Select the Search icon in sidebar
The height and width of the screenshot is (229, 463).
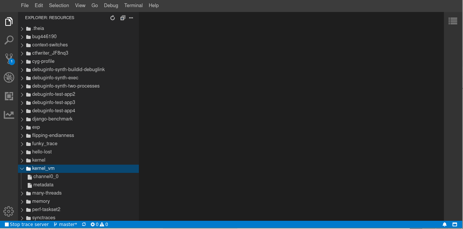9,40
